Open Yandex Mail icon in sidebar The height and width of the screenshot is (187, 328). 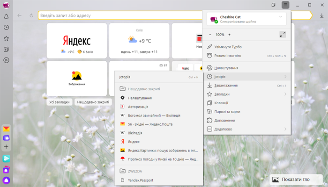tap(6, 129)
